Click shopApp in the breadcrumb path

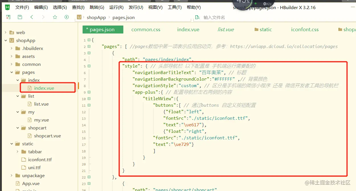pos(96,17)
